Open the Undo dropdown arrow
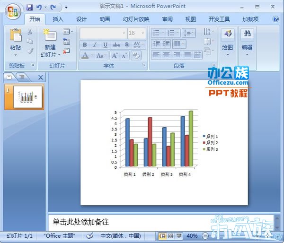Screen dimensions: 284x243 (x=45, y=7)
